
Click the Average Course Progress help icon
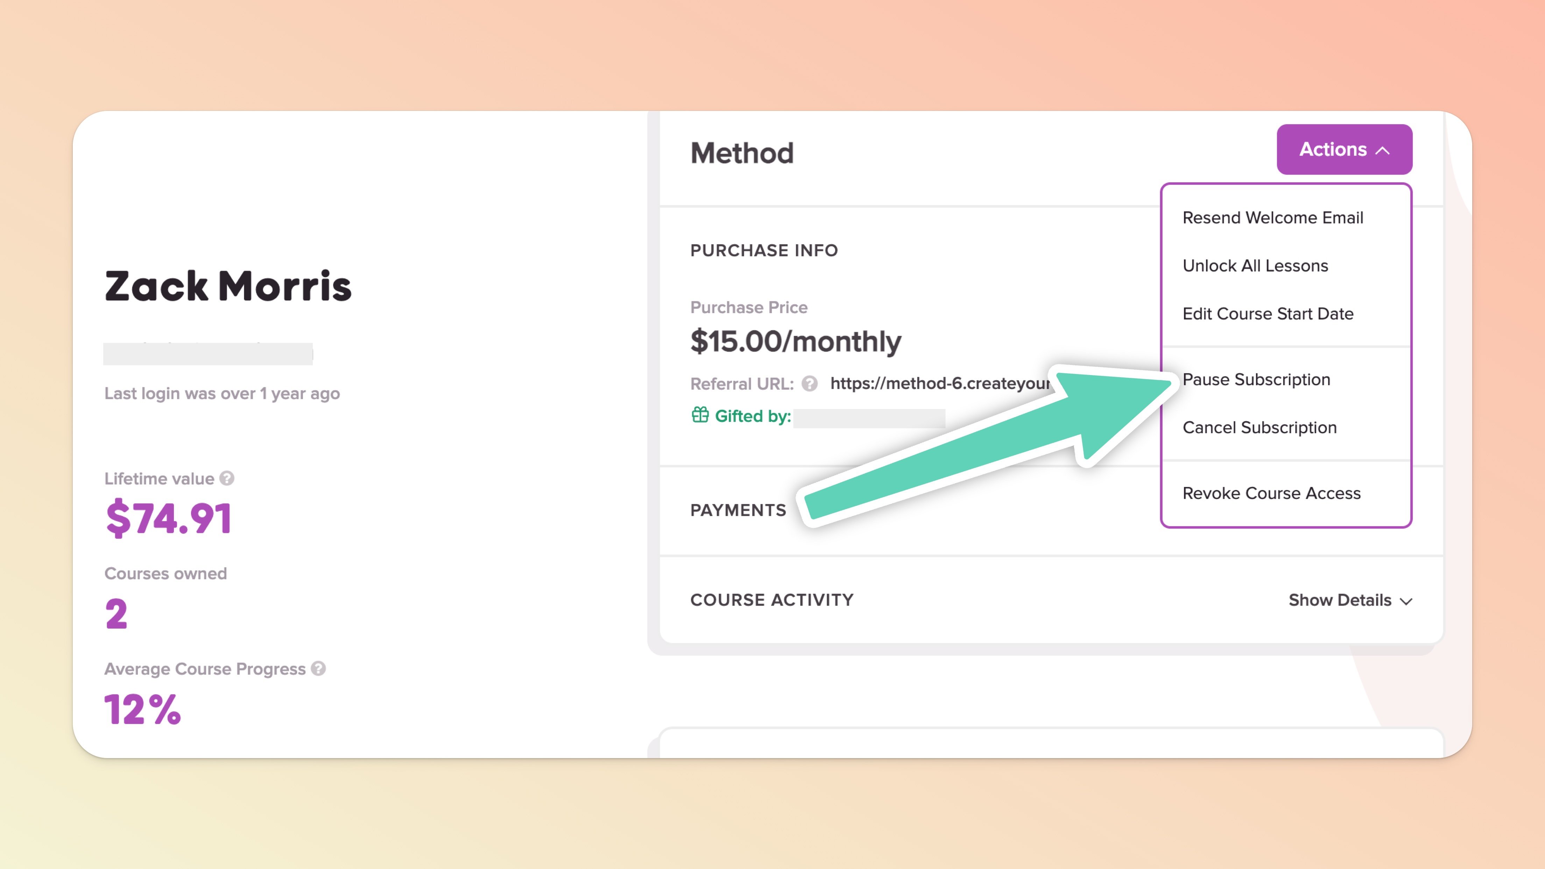pos(318,668)
